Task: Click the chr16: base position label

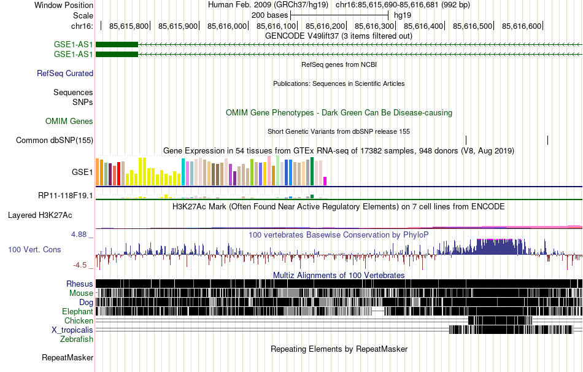Action: coord(82,26)
